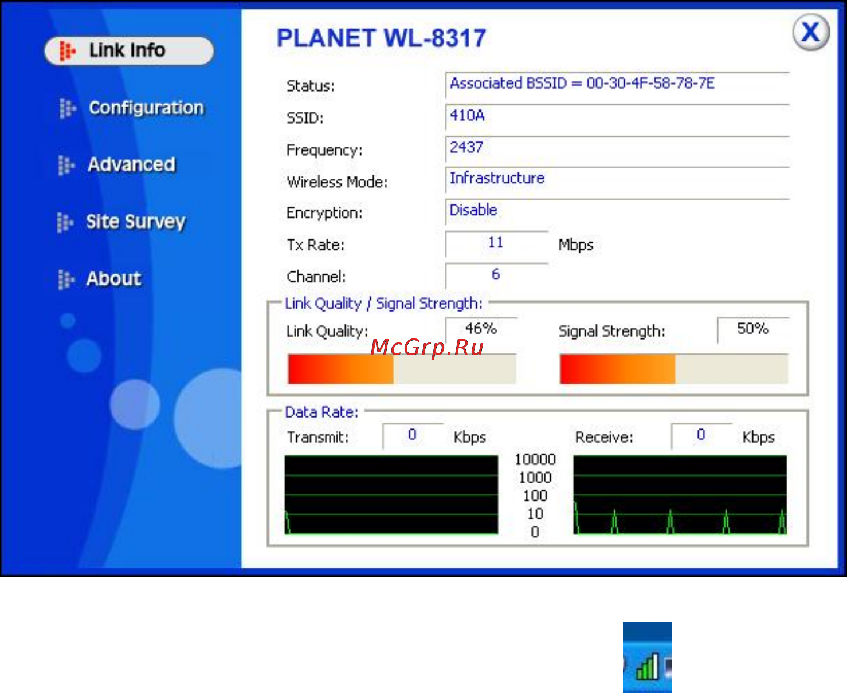Click the Link Quality progress bar
This screenshot has height=693, width=847.
(x=402, y=369)
